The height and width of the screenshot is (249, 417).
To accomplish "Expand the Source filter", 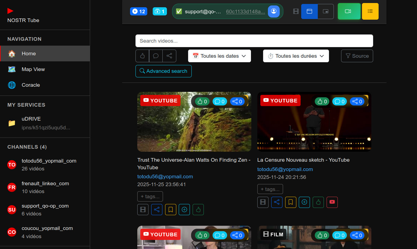I will 357,56.
